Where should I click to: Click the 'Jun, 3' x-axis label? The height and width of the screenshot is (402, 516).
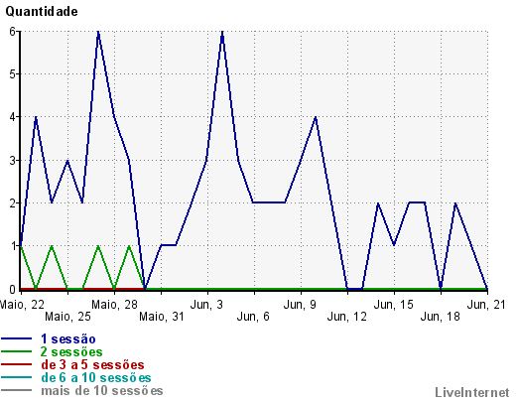click(206, 305)
